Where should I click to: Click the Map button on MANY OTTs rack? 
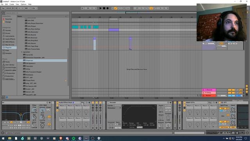click(x=210, y=103)
